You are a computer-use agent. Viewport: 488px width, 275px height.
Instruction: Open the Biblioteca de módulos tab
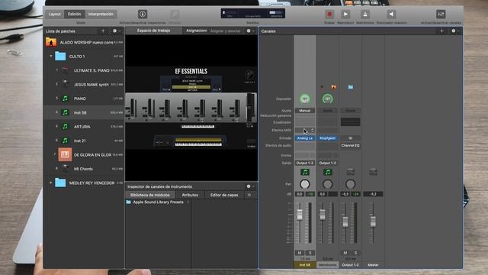click(x=150, y=195)
